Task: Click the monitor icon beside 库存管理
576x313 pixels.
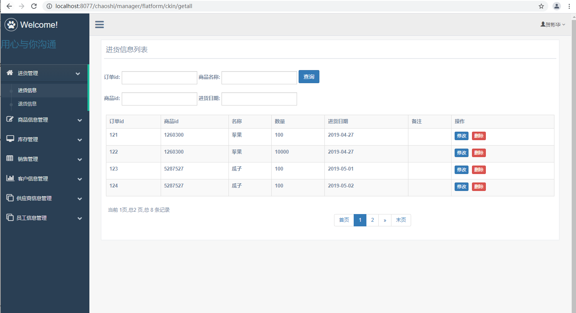Action: (10, 139)
